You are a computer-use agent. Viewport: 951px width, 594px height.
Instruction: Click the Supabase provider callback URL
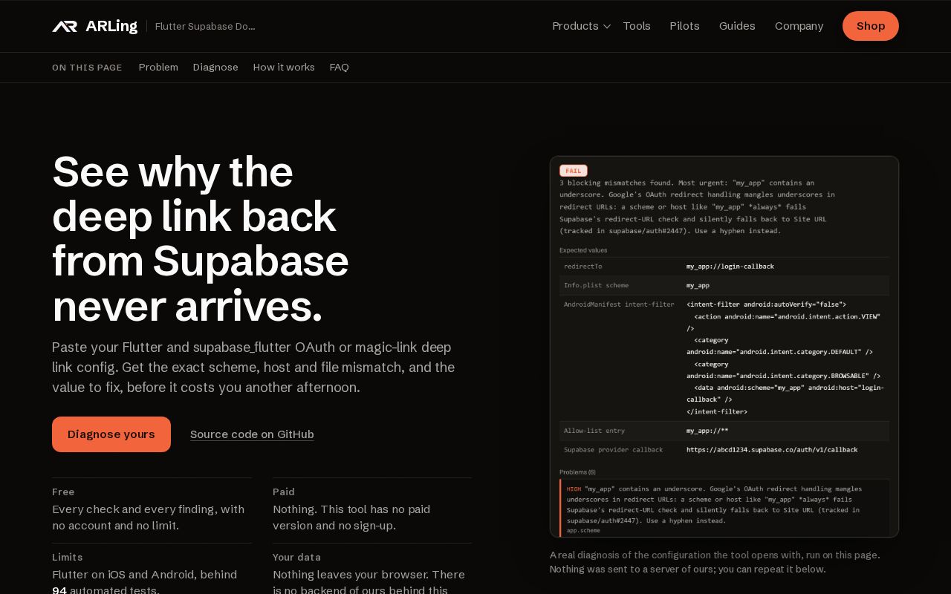click(772, 450)
